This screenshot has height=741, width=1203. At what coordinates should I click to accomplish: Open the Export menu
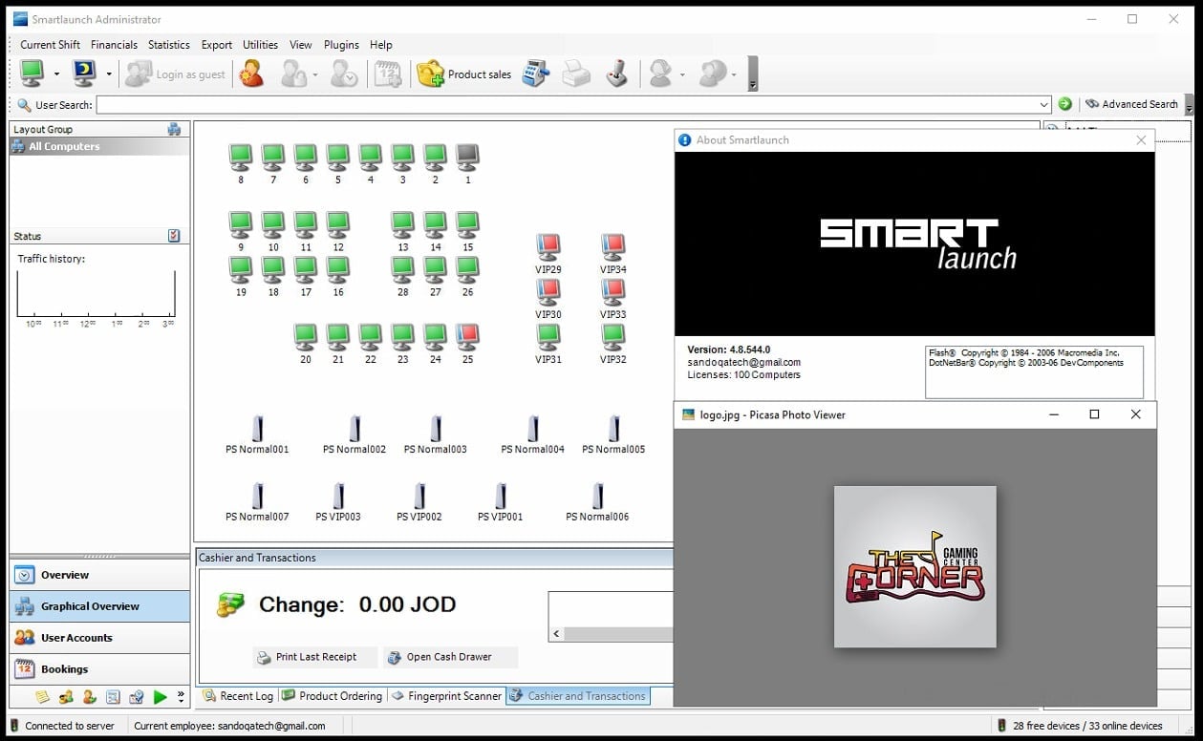click(217, 45)
